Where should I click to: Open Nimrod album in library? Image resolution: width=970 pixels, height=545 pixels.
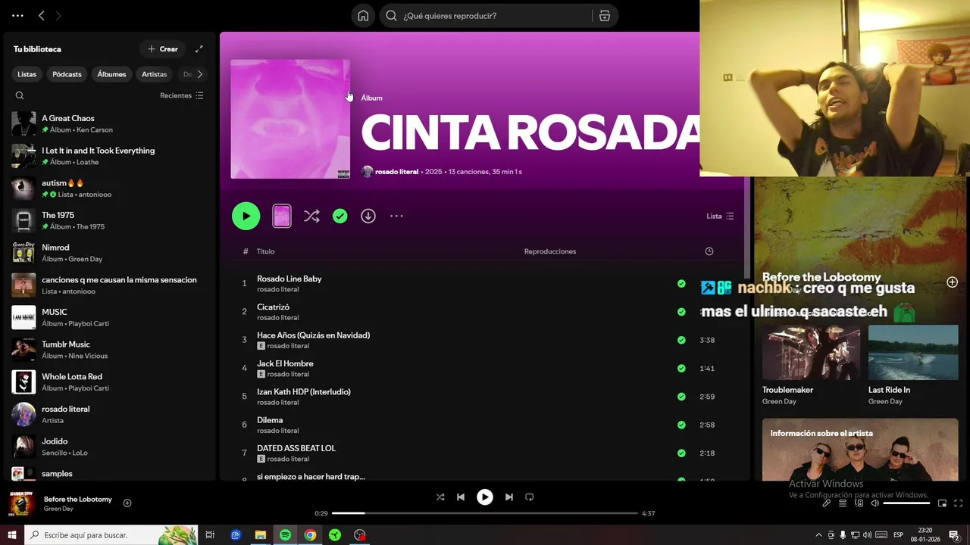pyautogui.click(x=108, y=253)
